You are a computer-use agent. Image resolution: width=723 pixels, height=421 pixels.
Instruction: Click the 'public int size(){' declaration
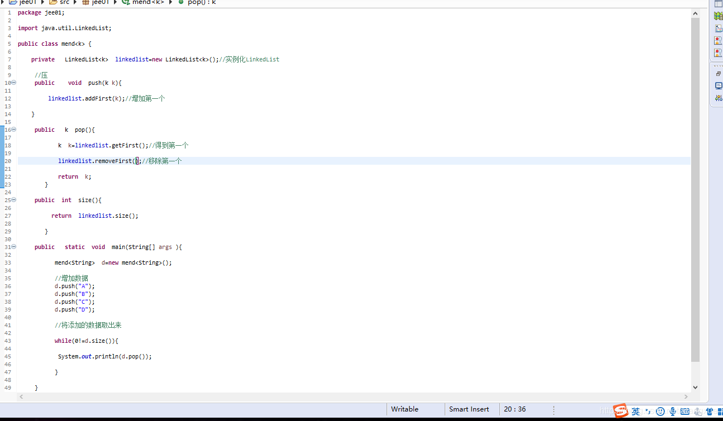(x=68, y=200)
